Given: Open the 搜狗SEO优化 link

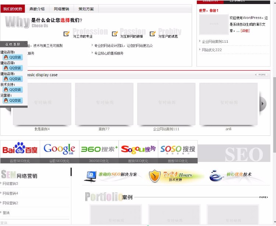Looking at the screenshot, I should point(138,161).
